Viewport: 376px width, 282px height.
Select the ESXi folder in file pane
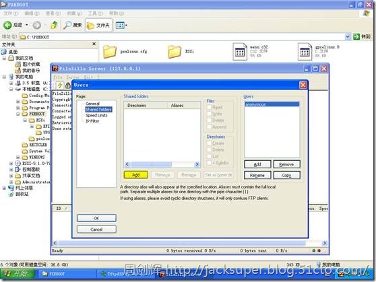(175, 52)
